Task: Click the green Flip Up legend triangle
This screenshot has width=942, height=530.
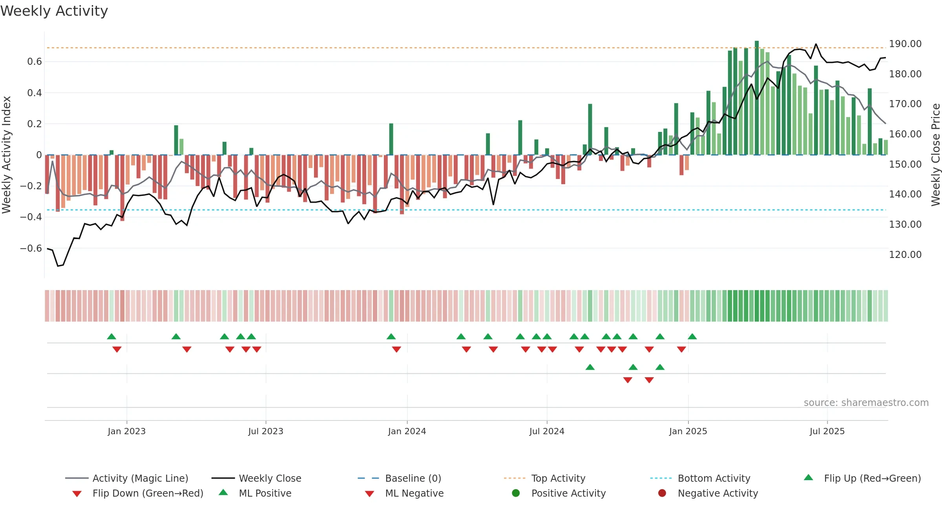Action: [x=809, y=477]
